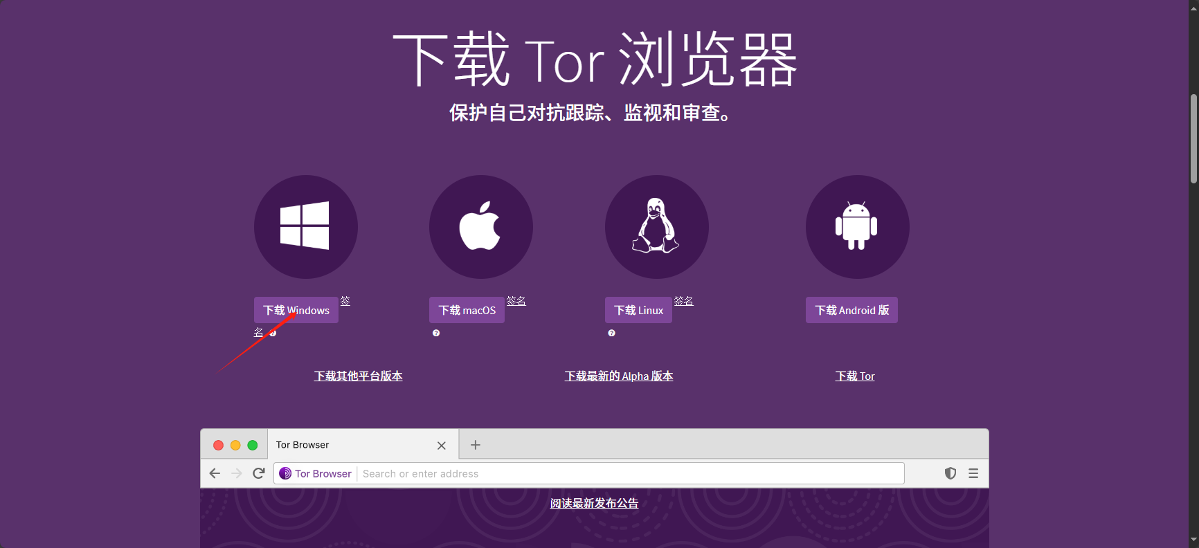Click the reload icon in Tor Browser mockup
This screenshot has height=548, width=1199.
[259, 473]
